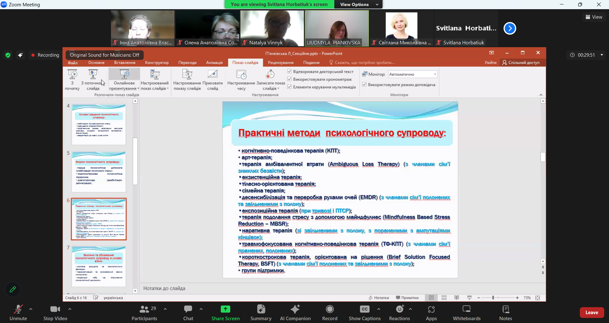Toggle Original Sound for Musicians
609x323 pixels.
(x=104, y=55)
